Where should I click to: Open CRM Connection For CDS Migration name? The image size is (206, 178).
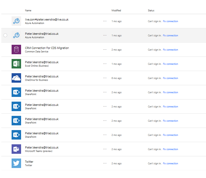click(47, 48)
